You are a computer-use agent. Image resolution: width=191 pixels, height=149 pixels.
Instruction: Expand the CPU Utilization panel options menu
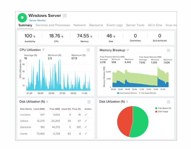(x=88, y=50)
